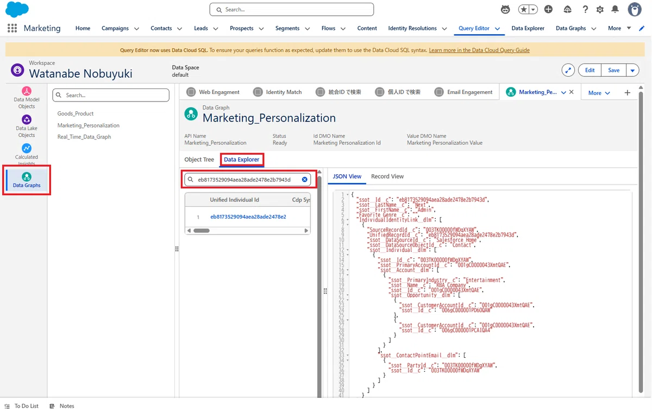The image size is (652, 412).
Task: Expand Identity Resolutions nav dropdown
Action: (x=444, y=29)
